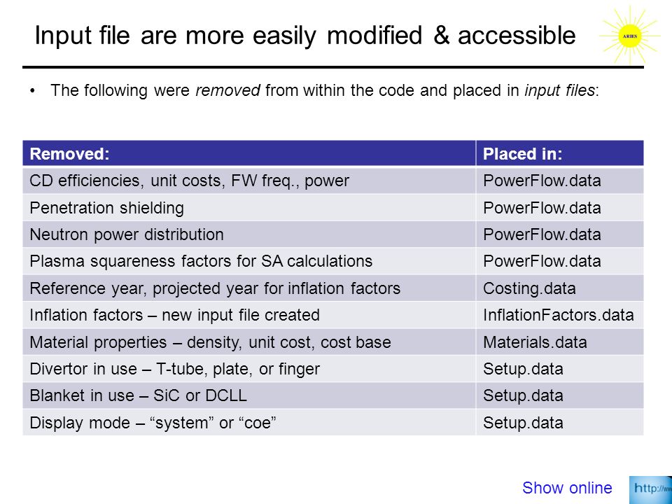672x504 pixels.
Task: Click the InflationFactors.data cell
Action: point(560,315)
